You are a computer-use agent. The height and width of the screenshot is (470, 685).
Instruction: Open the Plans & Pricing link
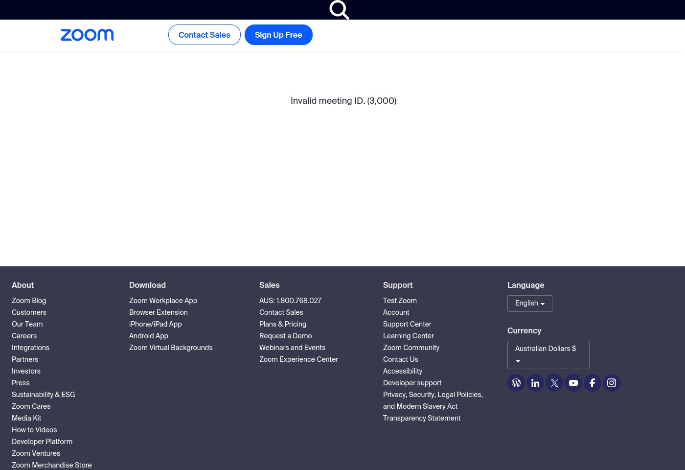(x=283, y=324)
